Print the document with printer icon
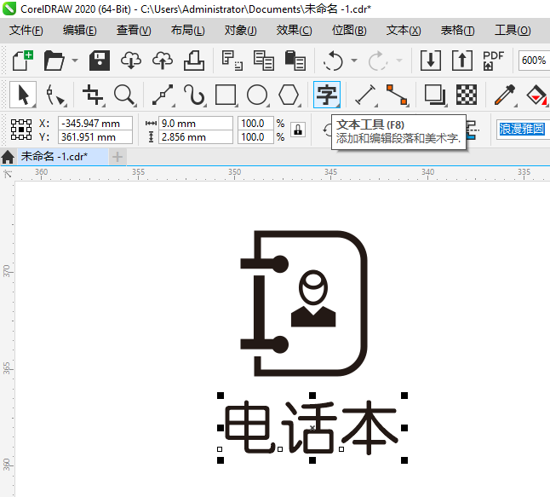Screen dimensions: 550x497 point(194,61)
